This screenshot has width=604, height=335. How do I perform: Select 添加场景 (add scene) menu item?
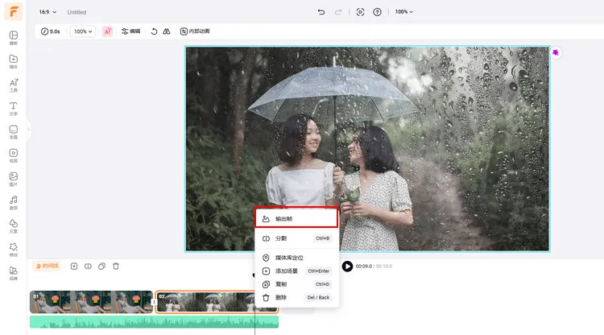pyautogui.click(x=296, y=271)
